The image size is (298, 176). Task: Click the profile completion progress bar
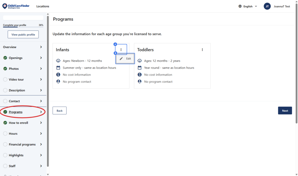click(x=23, y=27)
